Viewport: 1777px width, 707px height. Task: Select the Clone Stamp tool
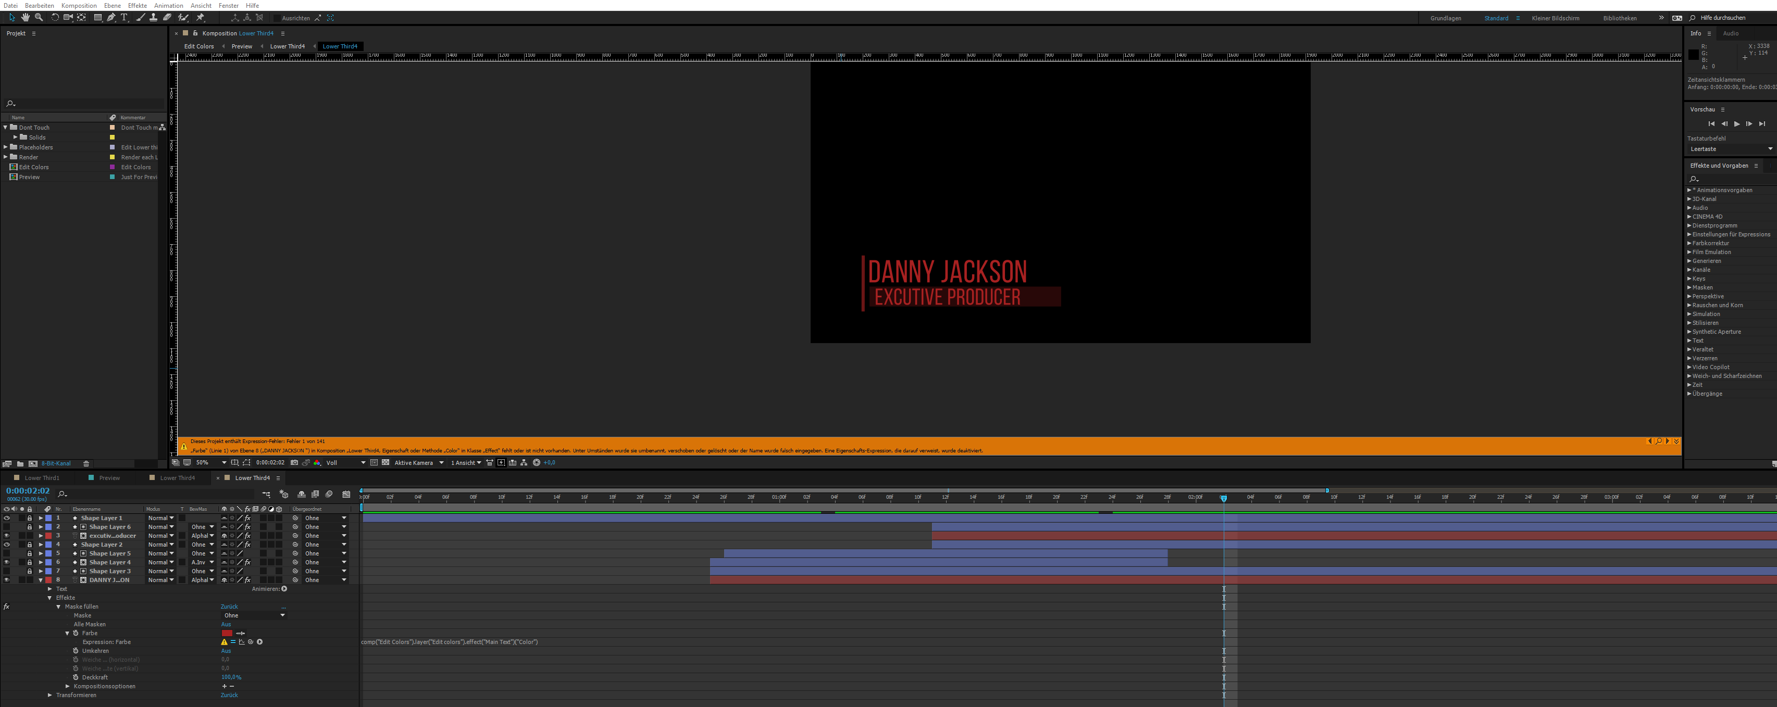click(x=153, y=18)
